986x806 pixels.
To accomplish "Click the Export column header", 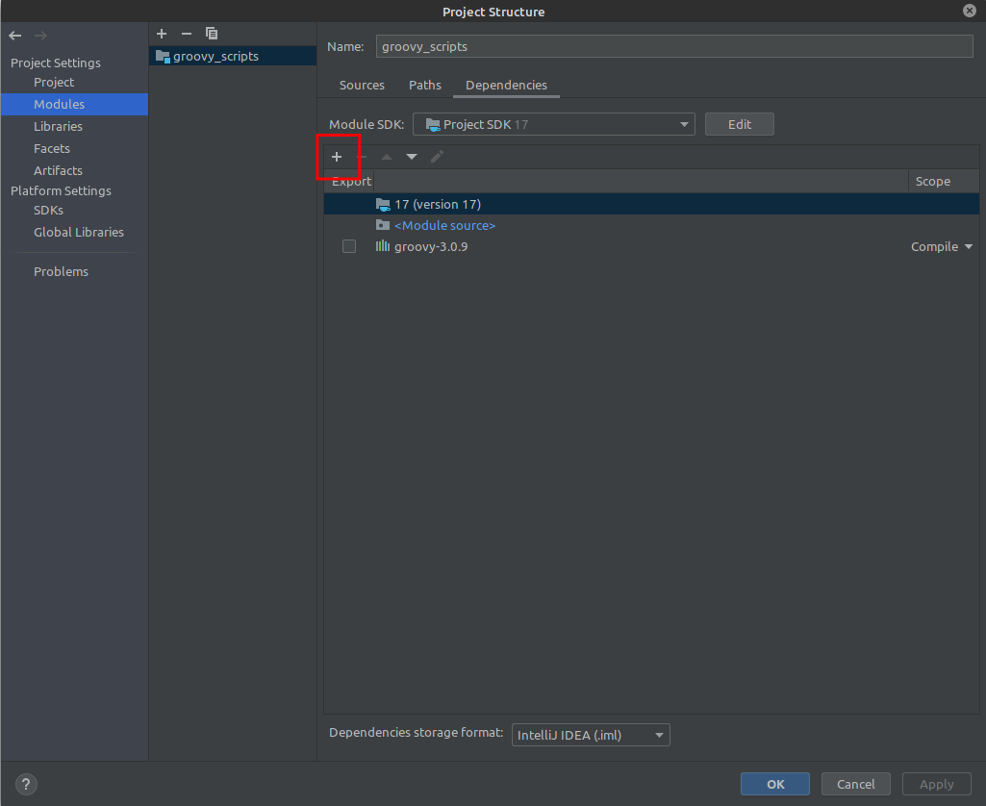I will click(x=349, y=181).
